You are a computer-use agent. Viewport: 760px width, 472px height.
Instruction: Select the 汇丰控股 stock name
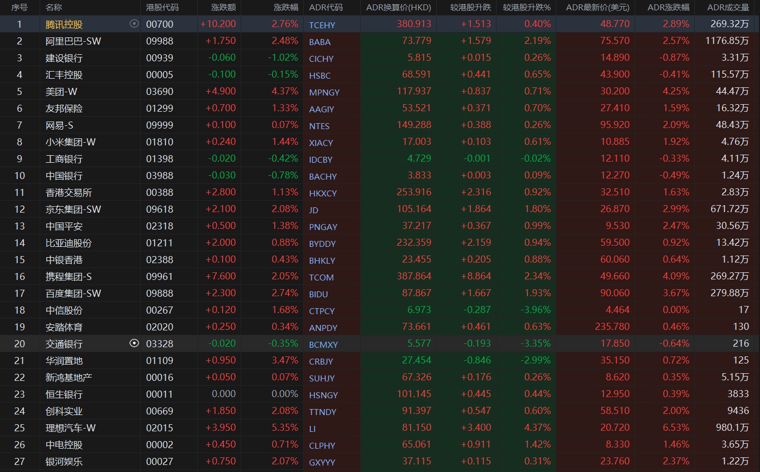click(x=64, y=75)
